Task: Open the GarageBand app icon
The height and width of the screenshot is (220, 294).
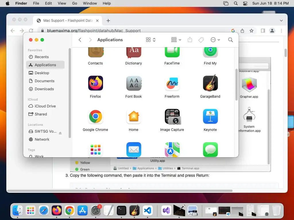Action: [x=210, y=83]
